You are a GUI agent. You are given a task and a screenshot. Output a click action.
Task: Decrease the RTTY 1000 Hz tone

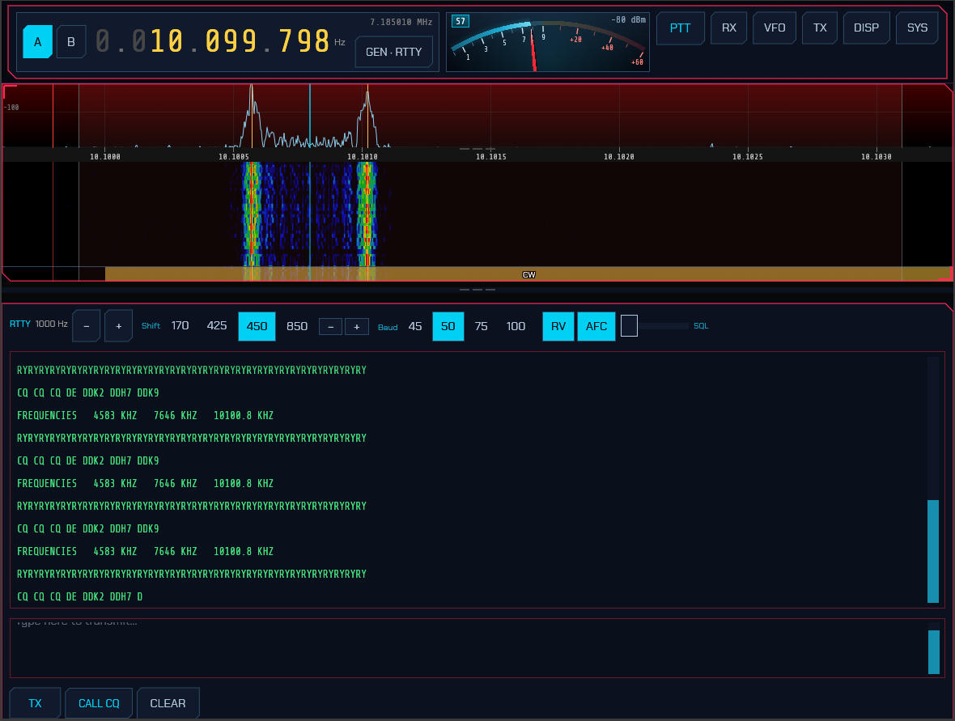click(x=87, y=326)
